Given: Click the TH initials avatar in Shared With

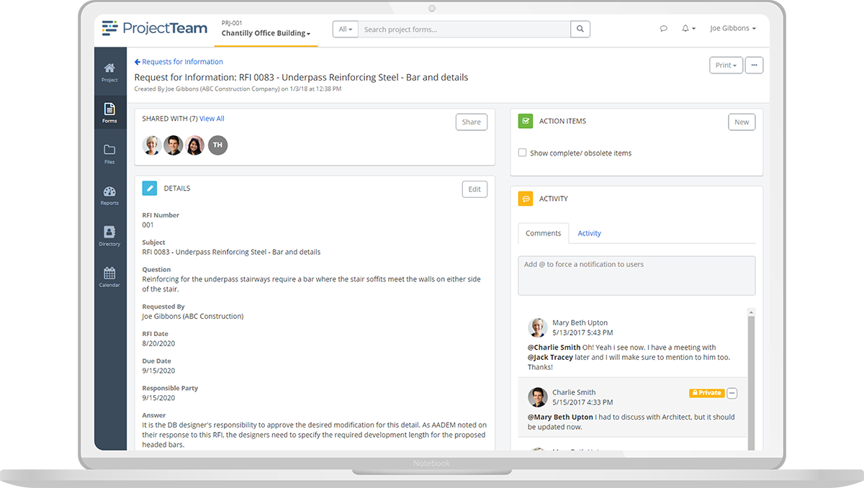Looking at the screenshot, I should point(218,145).
